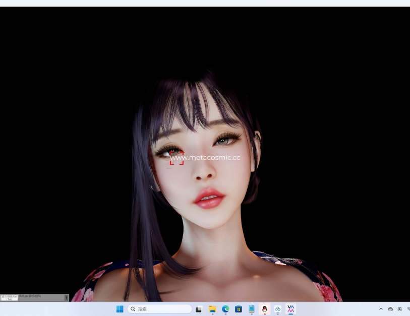
Task: Open the three-dot menu in VaM bar
Action: click(66, 298)
